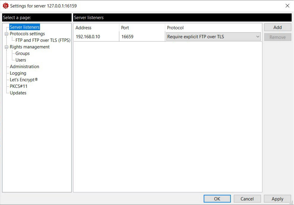294x205 pixels.
Task: Open the Users page
Action: [x=21, y=60]
